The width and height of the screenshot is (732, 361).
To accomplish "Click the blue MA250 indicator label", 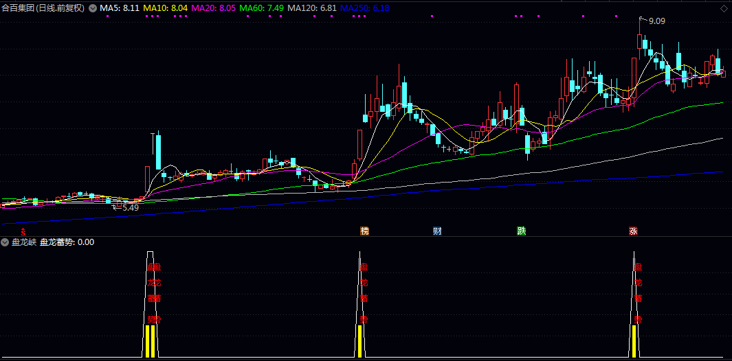I will 364,8.
